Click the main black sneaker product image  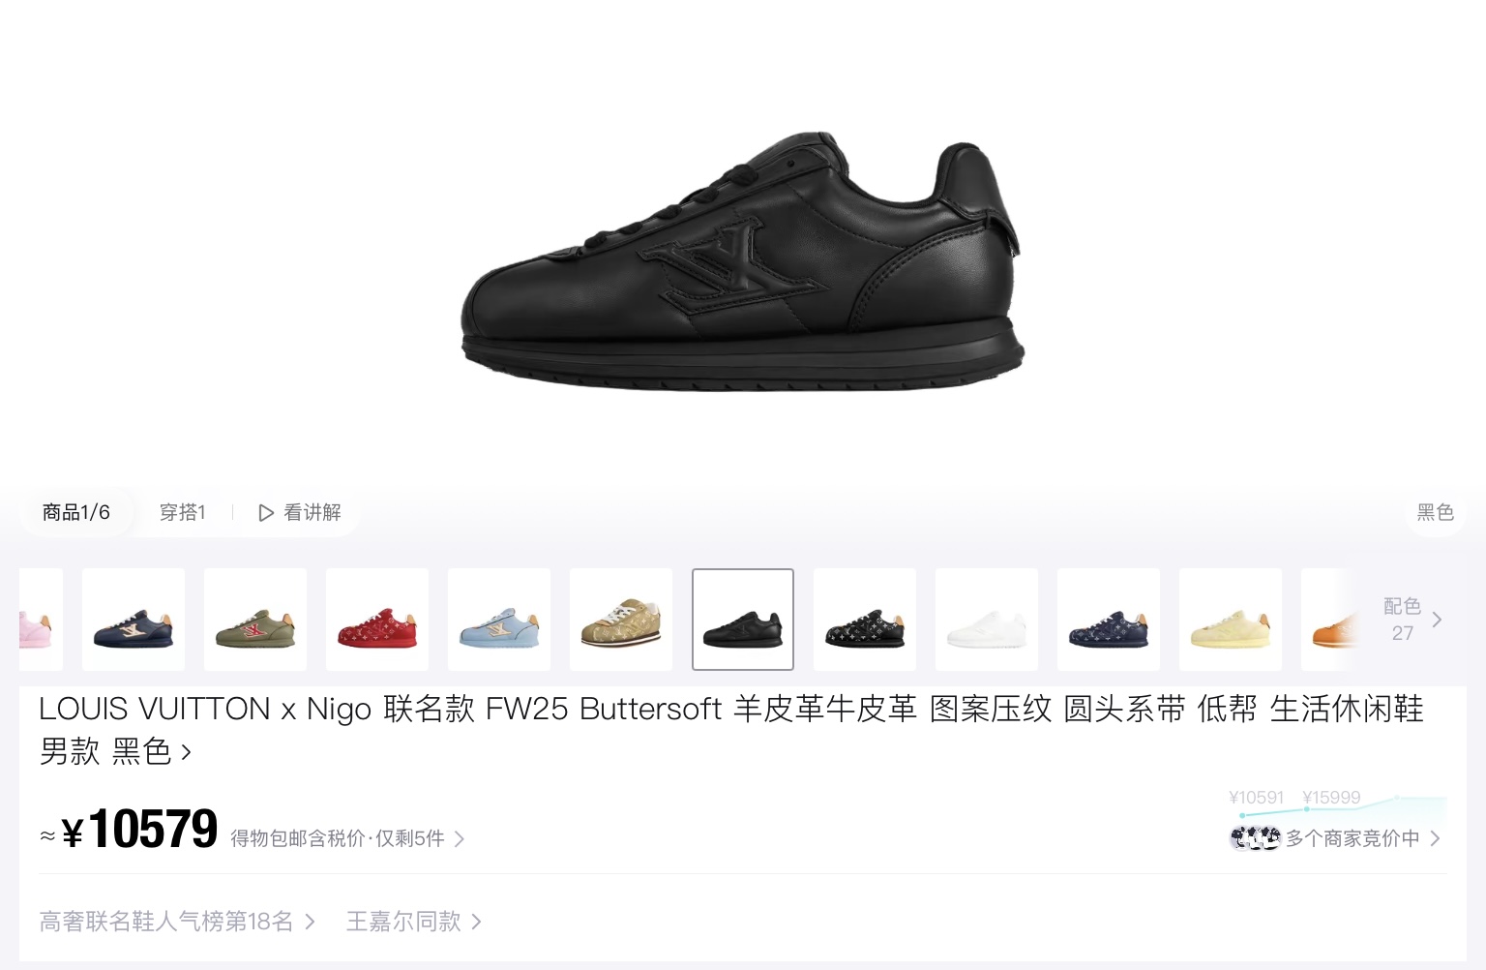743,261
